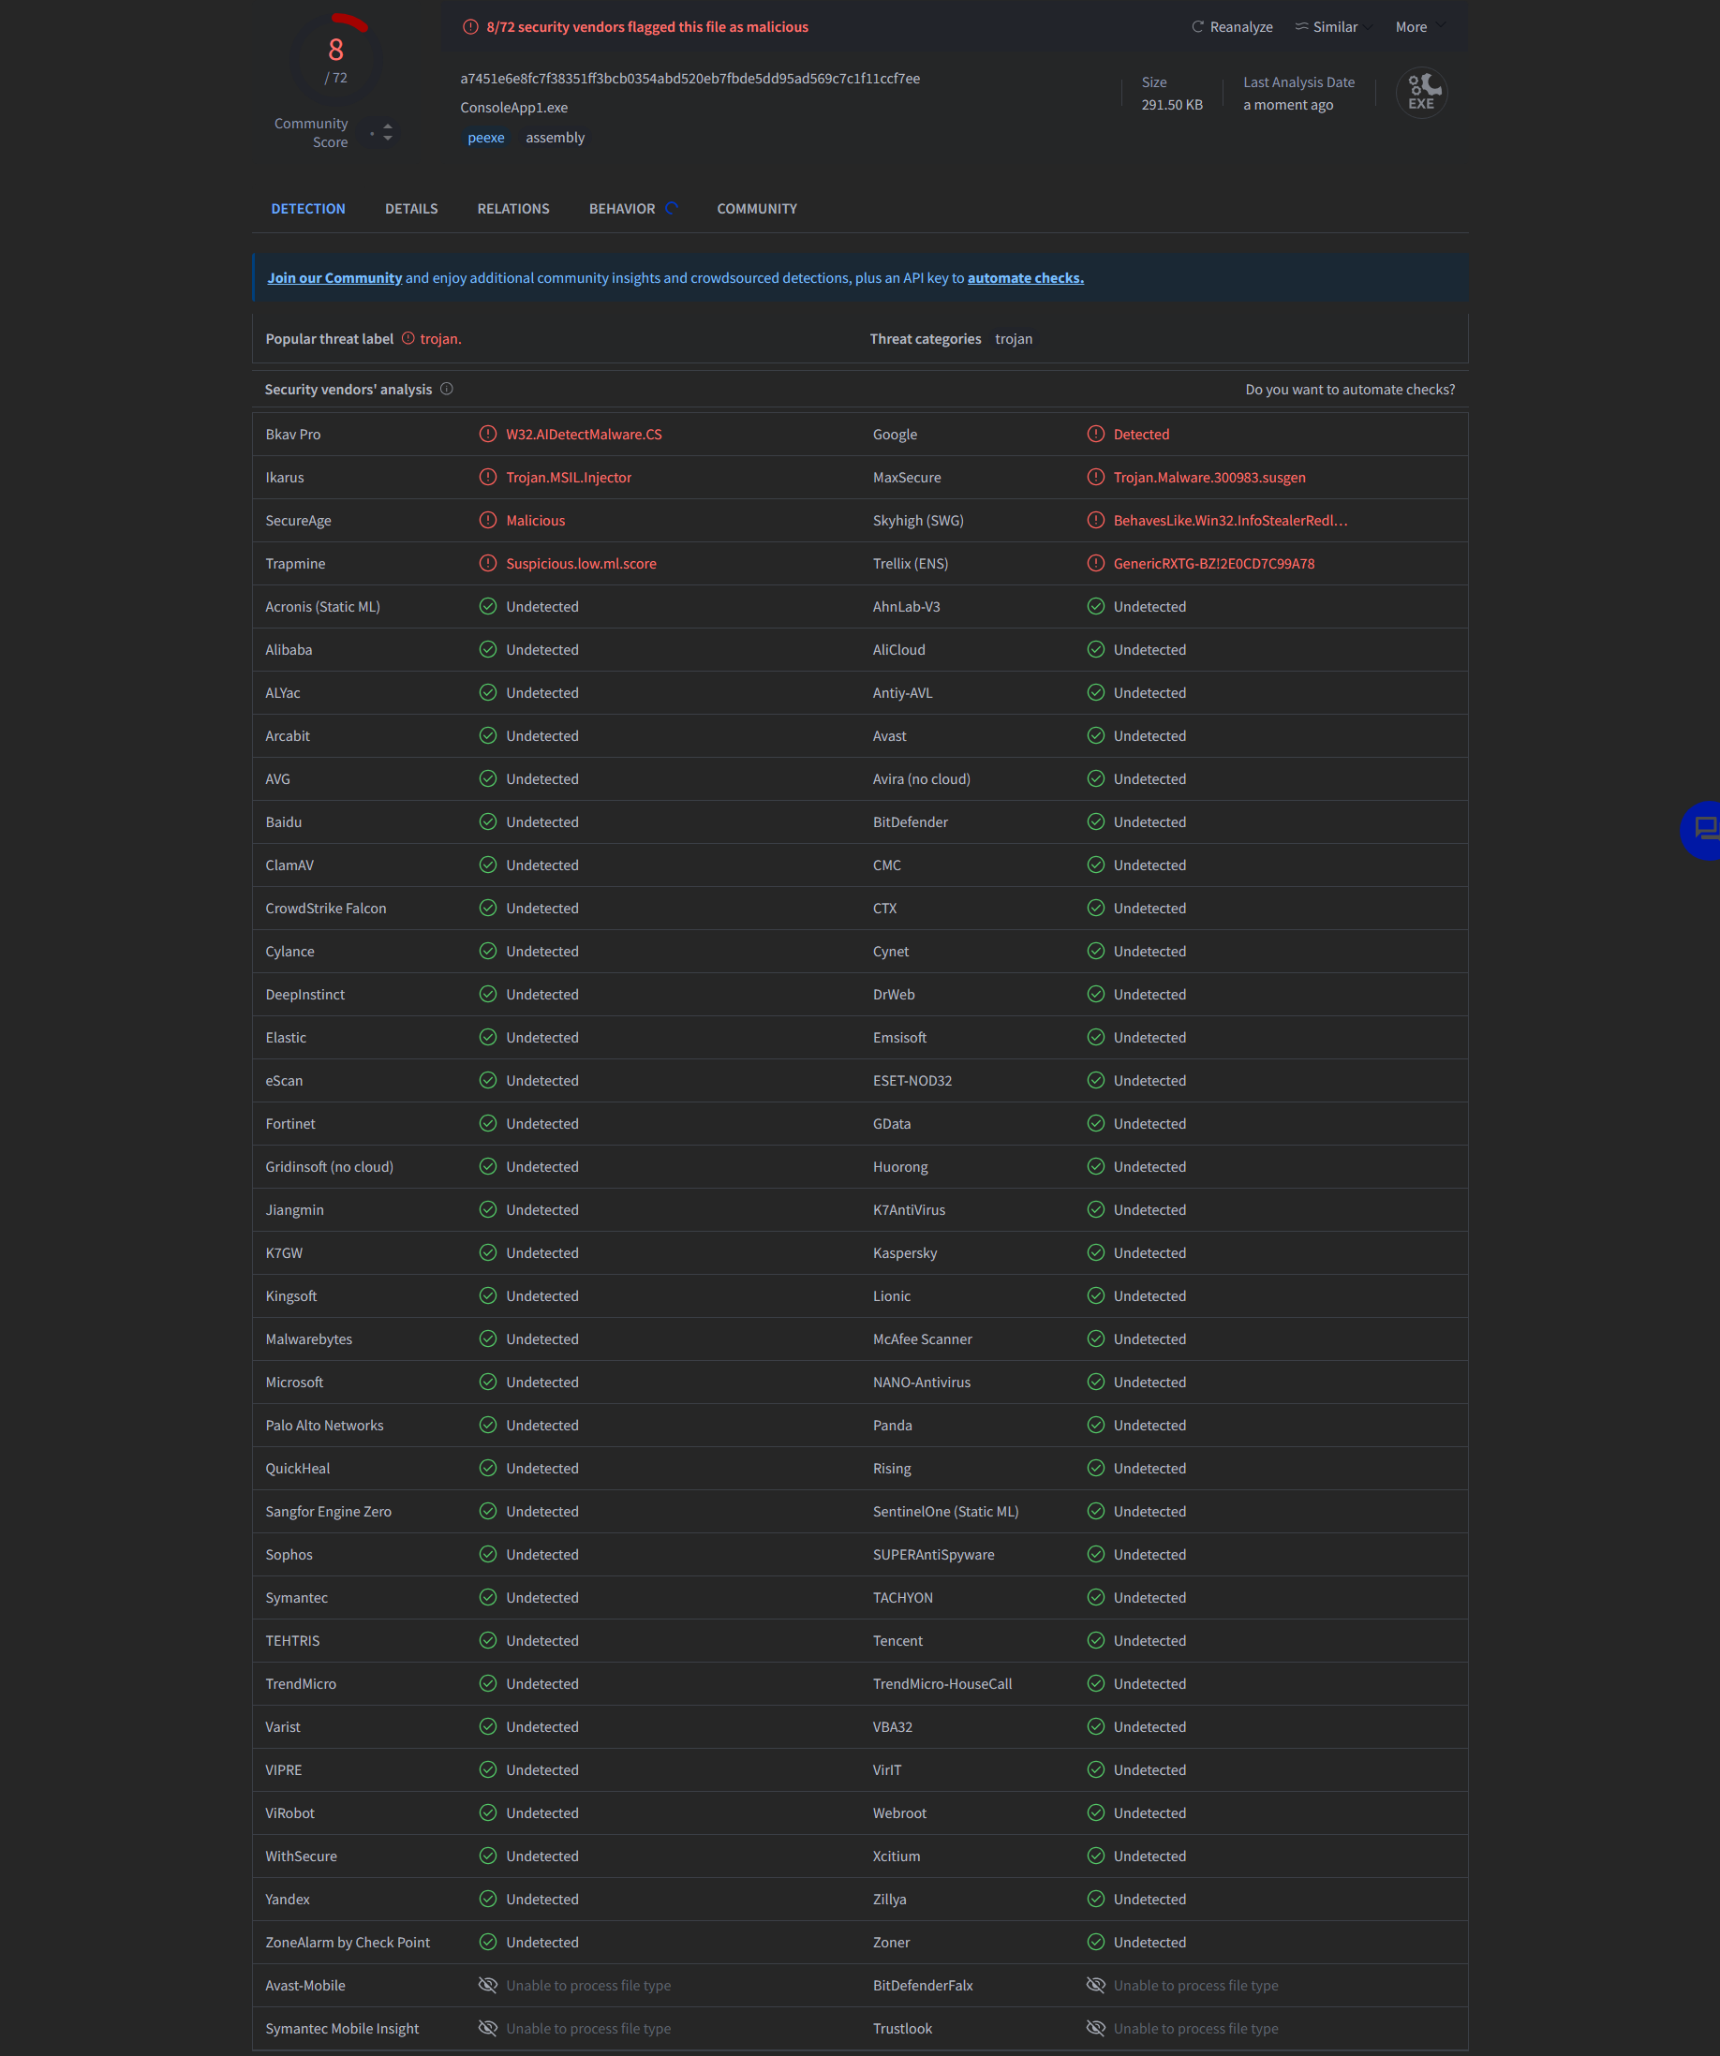1720x2056 pixels.
Task: Click Ikarus Trojan.MSIL.Injector alert icon
Action: click(487, 477)
